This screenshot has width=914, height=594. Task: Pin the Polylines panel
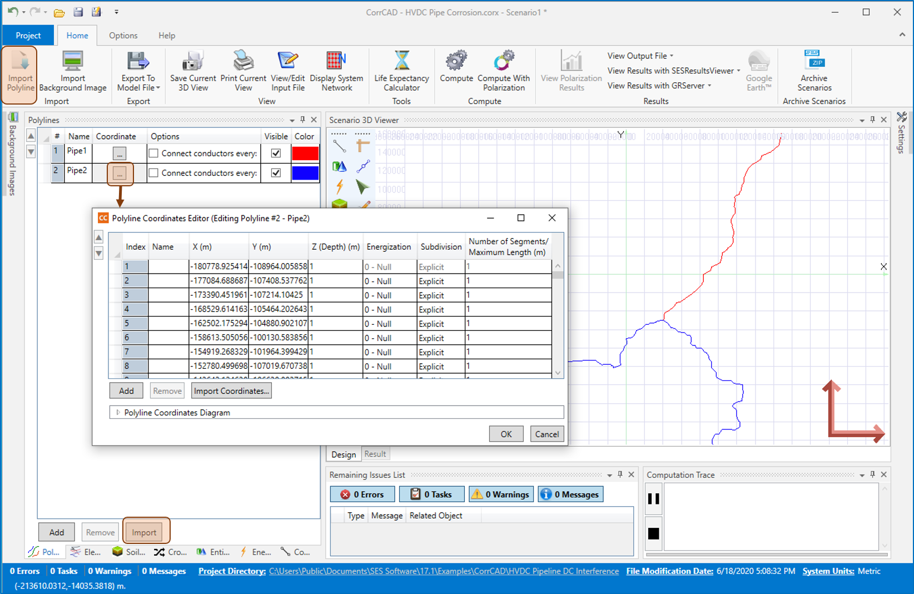point(303,120)
